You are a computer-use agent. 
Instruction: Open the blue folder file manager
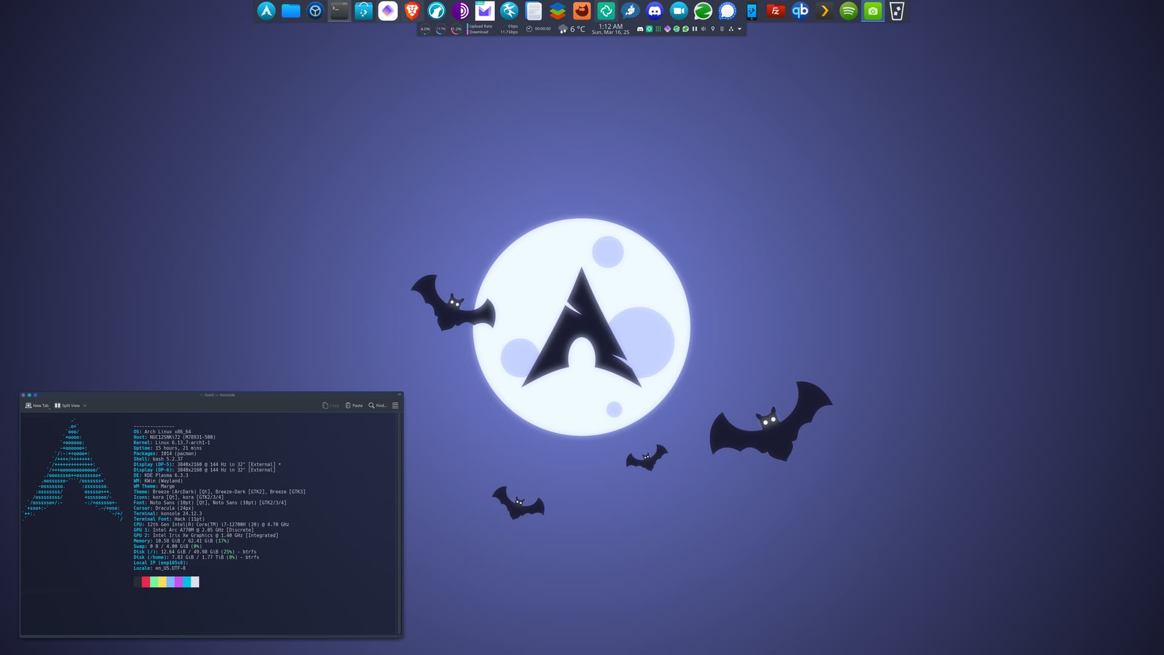tap(291, 11)
